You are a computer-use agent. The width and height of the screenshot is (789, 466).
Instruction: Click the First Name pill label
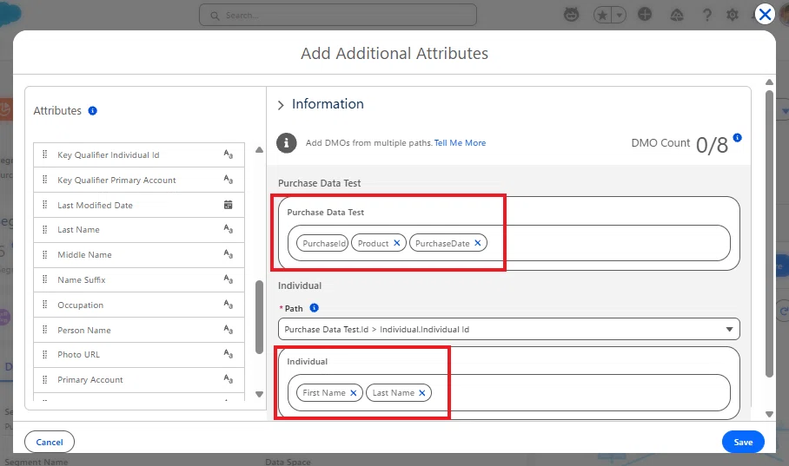tap(324, 392)
